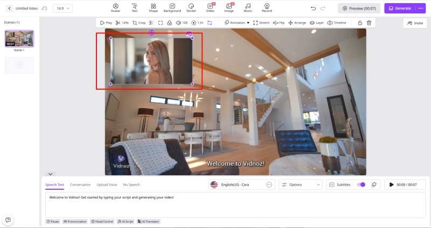The image size is (431, 228).
Task: Click the cloud save status icon
Action: [44, 9]
